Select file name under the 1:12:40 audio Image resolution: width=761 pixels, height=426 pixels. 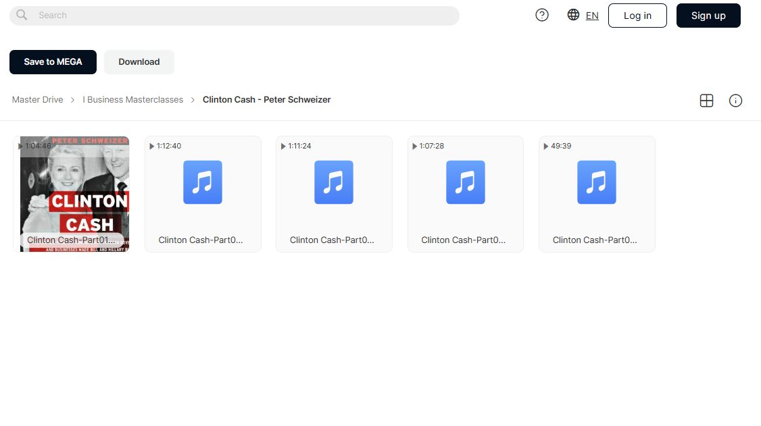(x=201, y=240)
